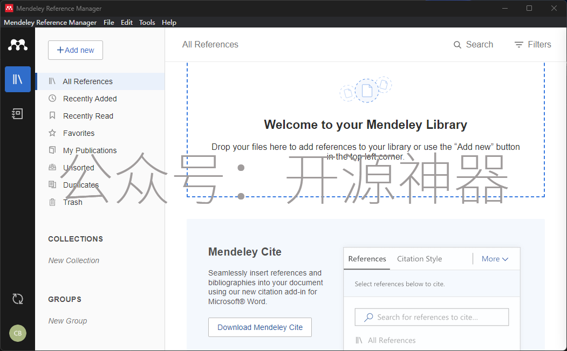This screenshot has width=567, height=351.
Task: Select Duplicates in sidebar
Action: [100, 185]
